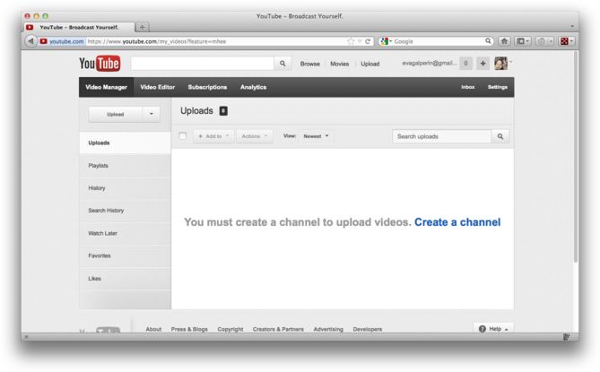Expand the Upload button dropdown arrow
Viewport: 600px width, 372px height.
click(x=151, y=114)
